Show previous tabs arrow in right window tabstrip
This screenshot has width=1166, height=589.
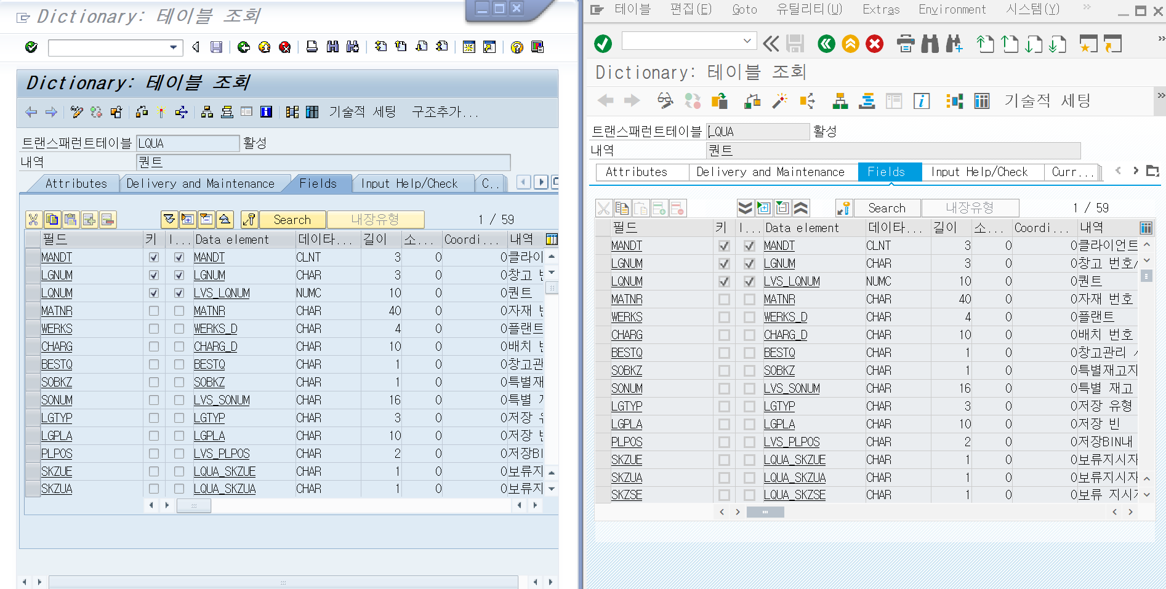click(1118, 170)
